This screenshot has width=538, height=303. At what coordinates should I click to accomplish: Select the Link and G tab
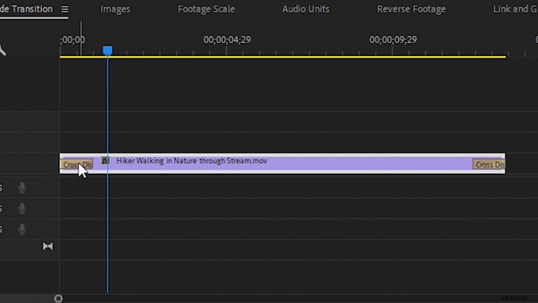pyautogui.click(x=515, y=9)
